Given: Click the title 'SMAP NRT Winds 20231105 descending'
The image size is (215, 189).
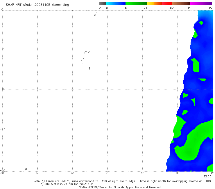Looking at the screenshot, I should [x=37, y=5].
